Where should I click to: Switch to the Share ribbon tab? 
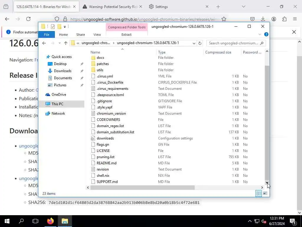pyautogui.click(x=81, y=35)
